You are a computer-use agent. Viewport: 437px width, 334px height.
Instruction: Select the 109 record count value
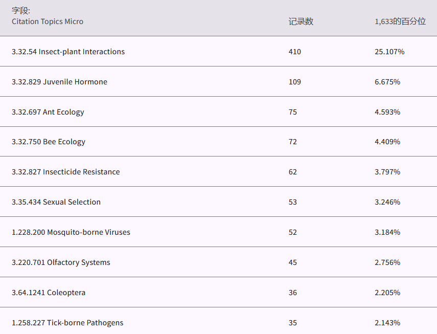click(295, 82)
